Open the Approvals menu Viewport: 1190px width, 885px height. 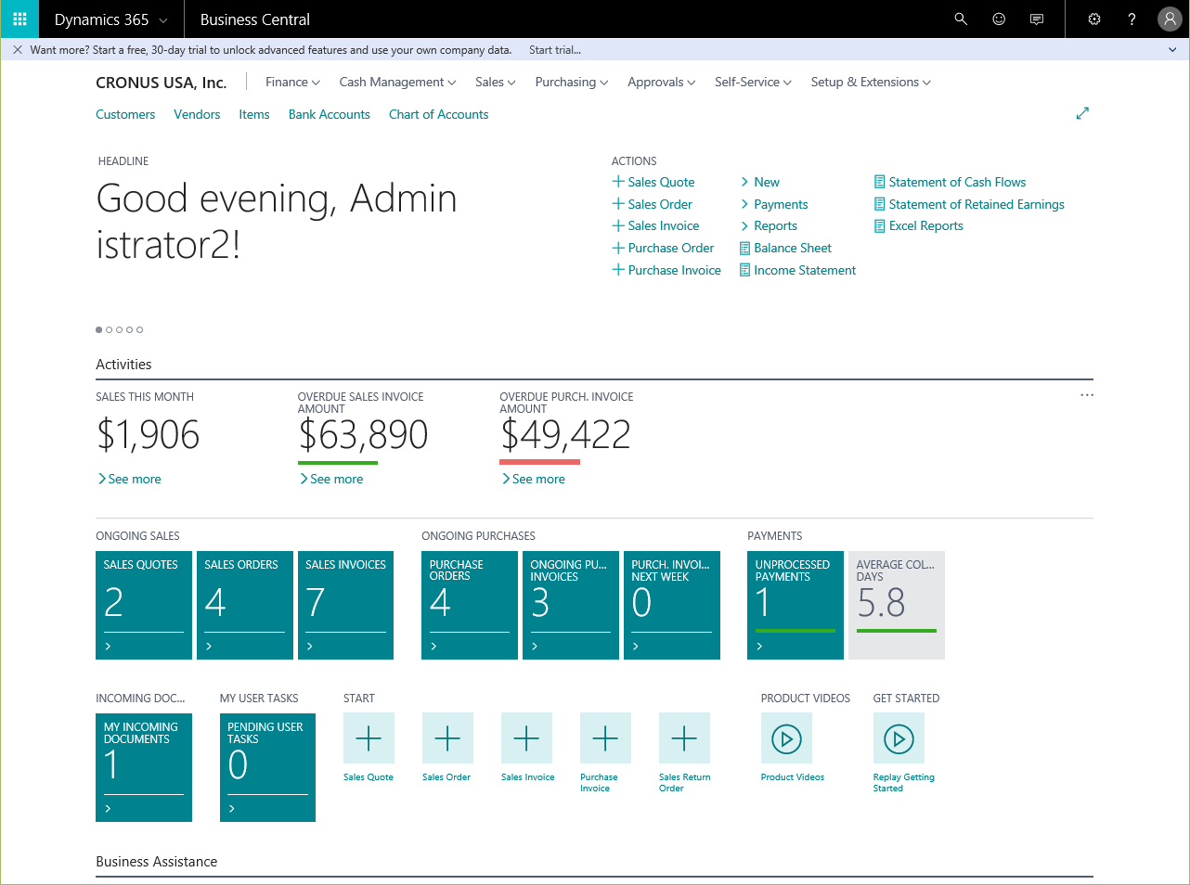tap(661, 82)
